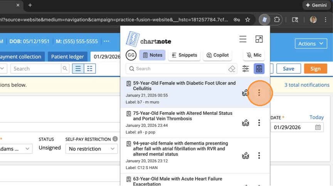The height and width of the screenshot is (186, 333).
Task: Switch to two-column list view
Action: tap(90, 69)
